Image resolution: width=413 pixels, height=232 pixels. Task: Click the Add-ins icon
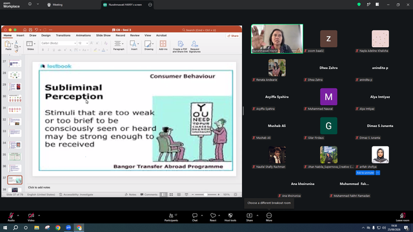pyautogui.click(x=163, y=45)
